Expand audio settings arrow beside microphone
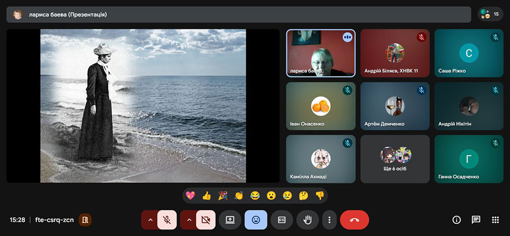The width and height of the screenshot is (510, 236). pos(150,220)
